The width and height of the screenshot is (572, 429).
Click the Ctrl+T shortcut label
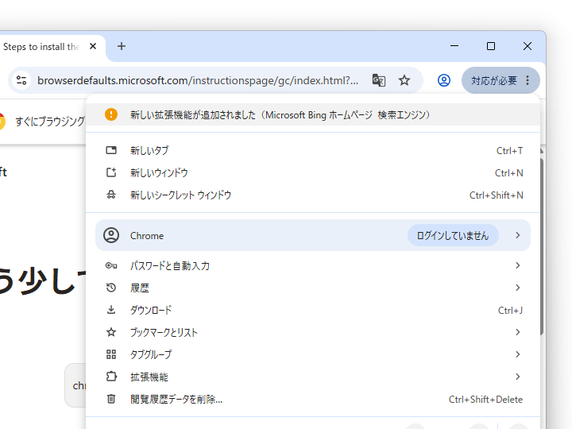click(509, 151)
